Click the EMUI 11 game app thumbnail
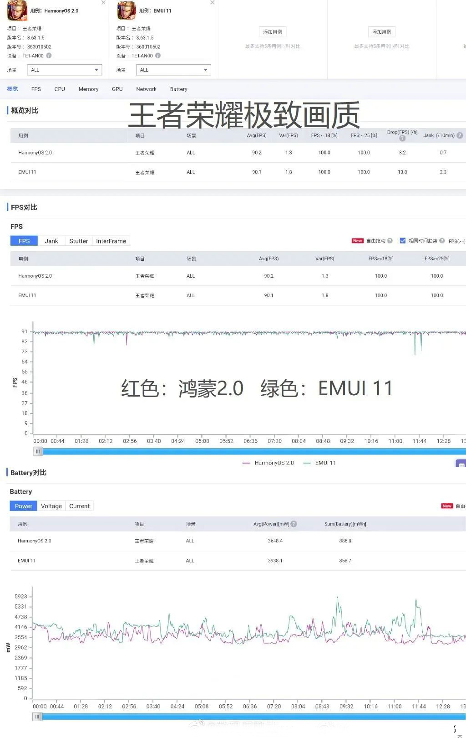466x738 pixels. point(127,10)
